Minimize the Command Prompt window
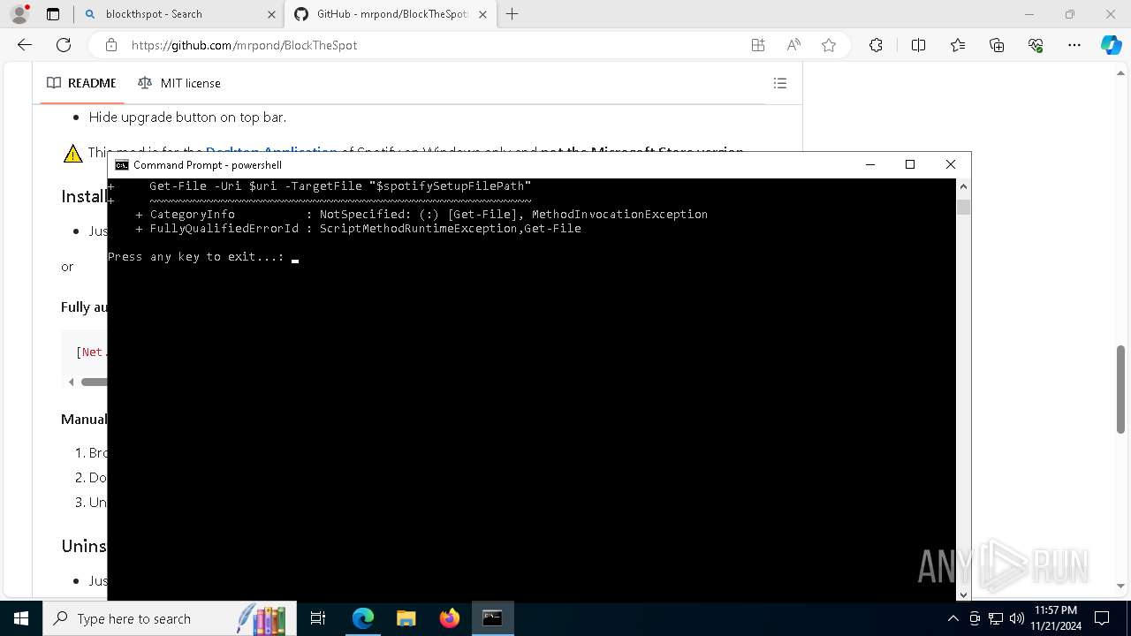 pos(870,165)
